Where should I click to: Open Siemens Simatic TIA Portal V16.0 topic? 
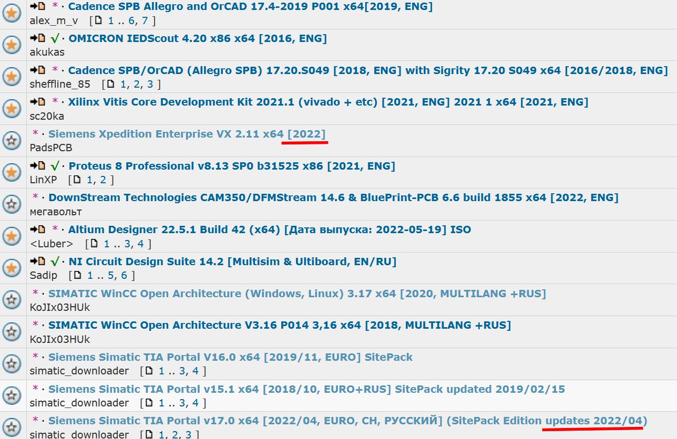point(230,357)
